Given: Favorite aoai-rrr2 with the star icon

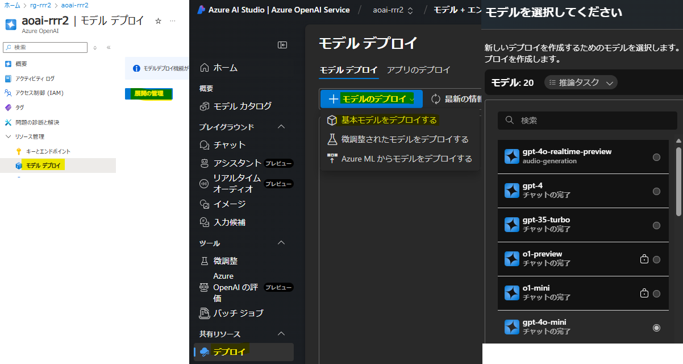Looking at the screenshot, I should [x=158, y=21].
